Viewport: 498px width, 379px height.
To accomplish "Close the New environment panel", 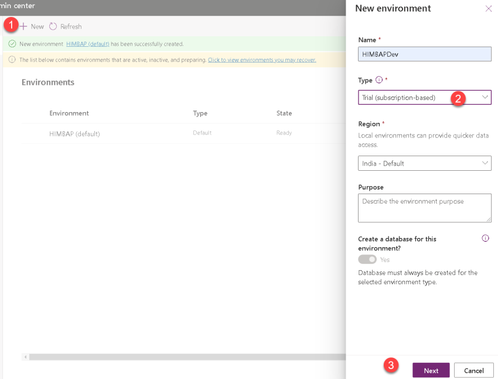I will [x=489, y=8].
